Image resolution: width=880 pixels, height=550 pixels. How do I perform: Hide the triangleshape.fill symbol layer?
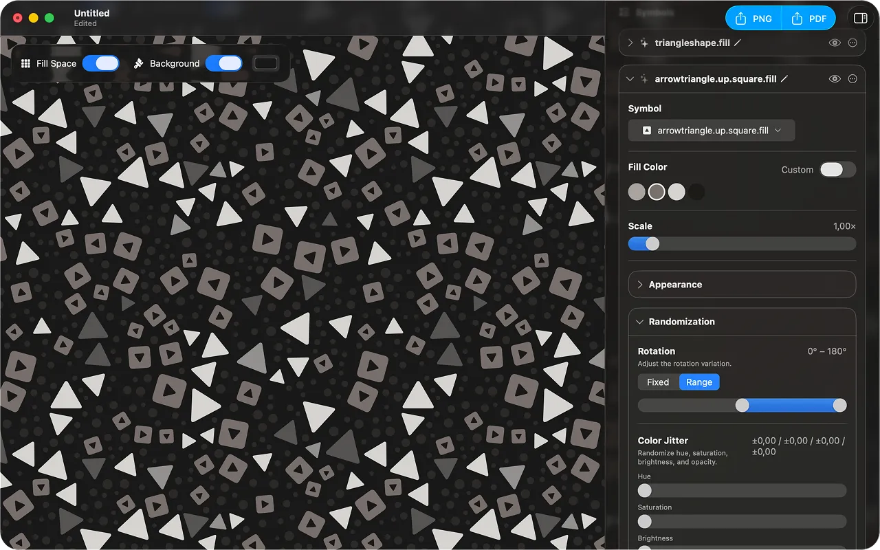click(x=834, y=43)
